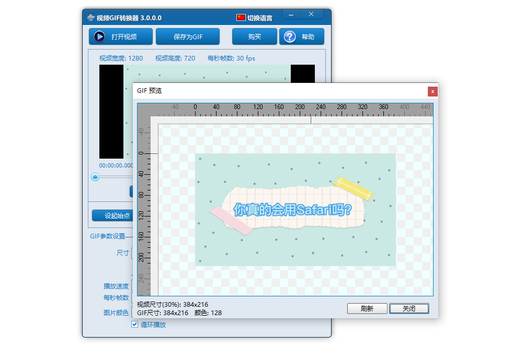Click the 视频尺寸(30%): 384x216 text

173,304
